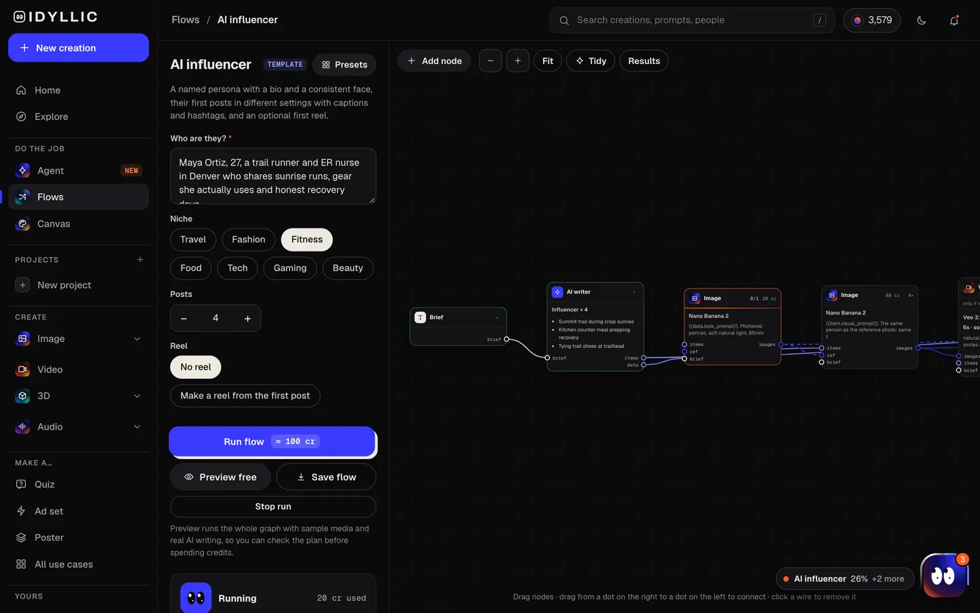Viewport: 980px width, 613px height.
Task: Toggle dark mode with moon icon
Action: click(921, 20)
